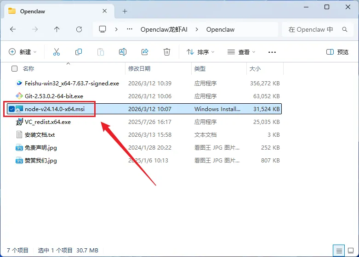Toggle the 预览 preview pane

coord(337,52)
